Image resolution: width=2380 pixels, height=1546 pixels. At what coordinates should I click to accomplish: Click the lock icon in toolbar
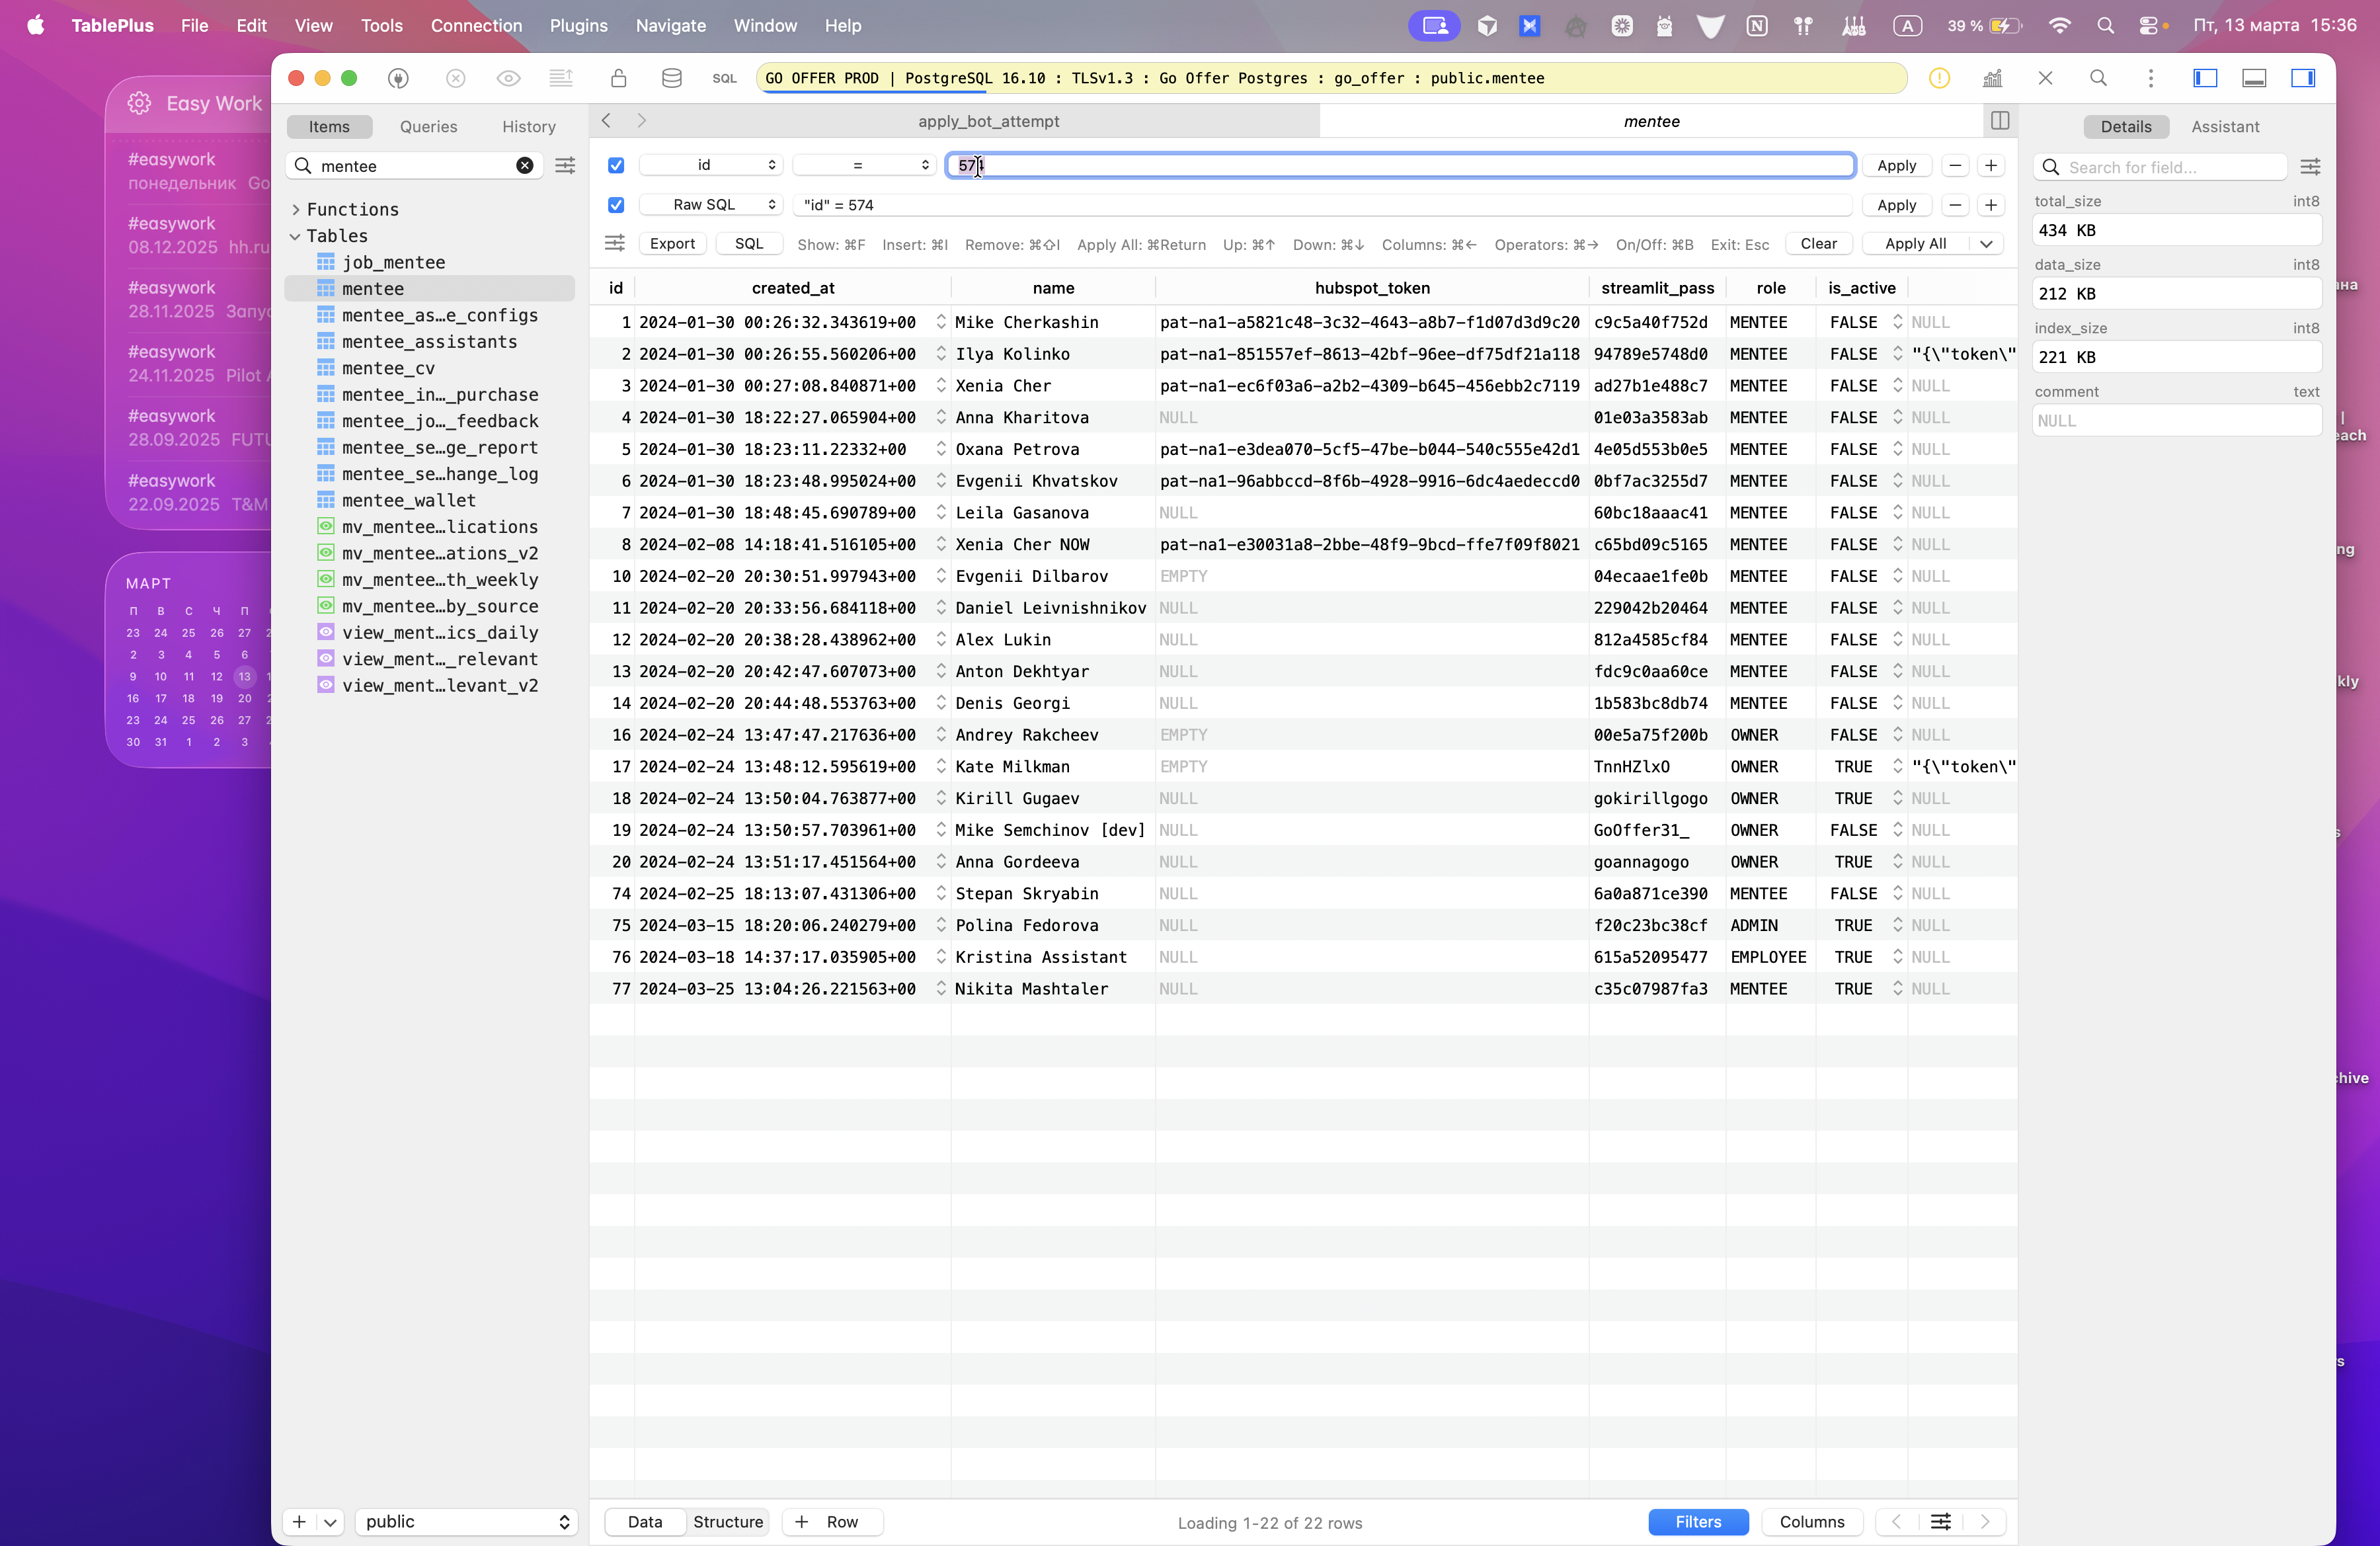coord(618,78)
